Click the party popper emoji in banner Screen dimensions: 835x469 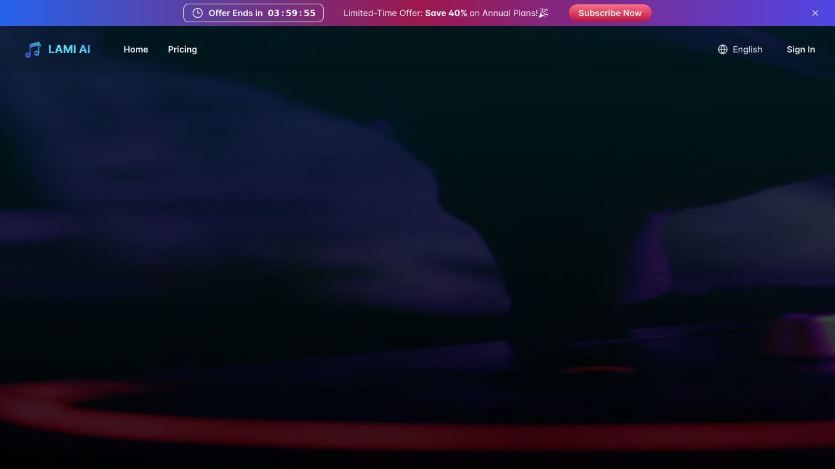543,13
